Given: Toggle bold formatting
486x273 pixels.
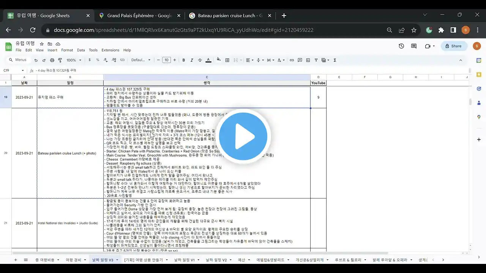Looking at the screenshot, I should (184, 60).
